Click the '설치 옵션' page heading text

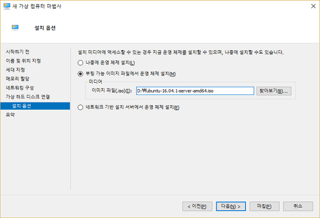45,28
